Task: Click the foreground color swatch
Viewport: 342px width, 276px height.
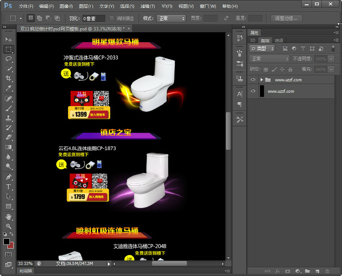Action: coord(6,241)
